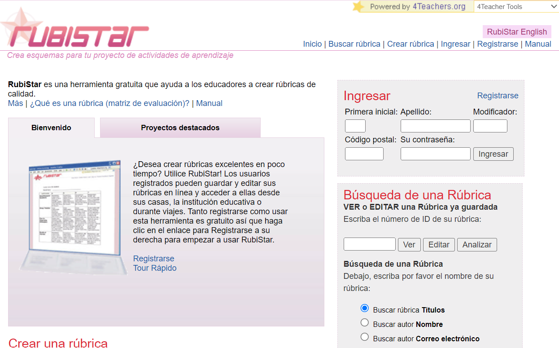The height and width of the screenshot is (348, 559).
Task: Open Ingresar in top navigation
Action: [455, 44]
